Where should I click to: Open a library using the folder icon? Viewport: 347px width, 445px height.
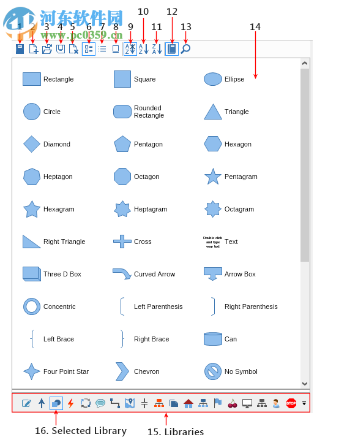point(47,49)
